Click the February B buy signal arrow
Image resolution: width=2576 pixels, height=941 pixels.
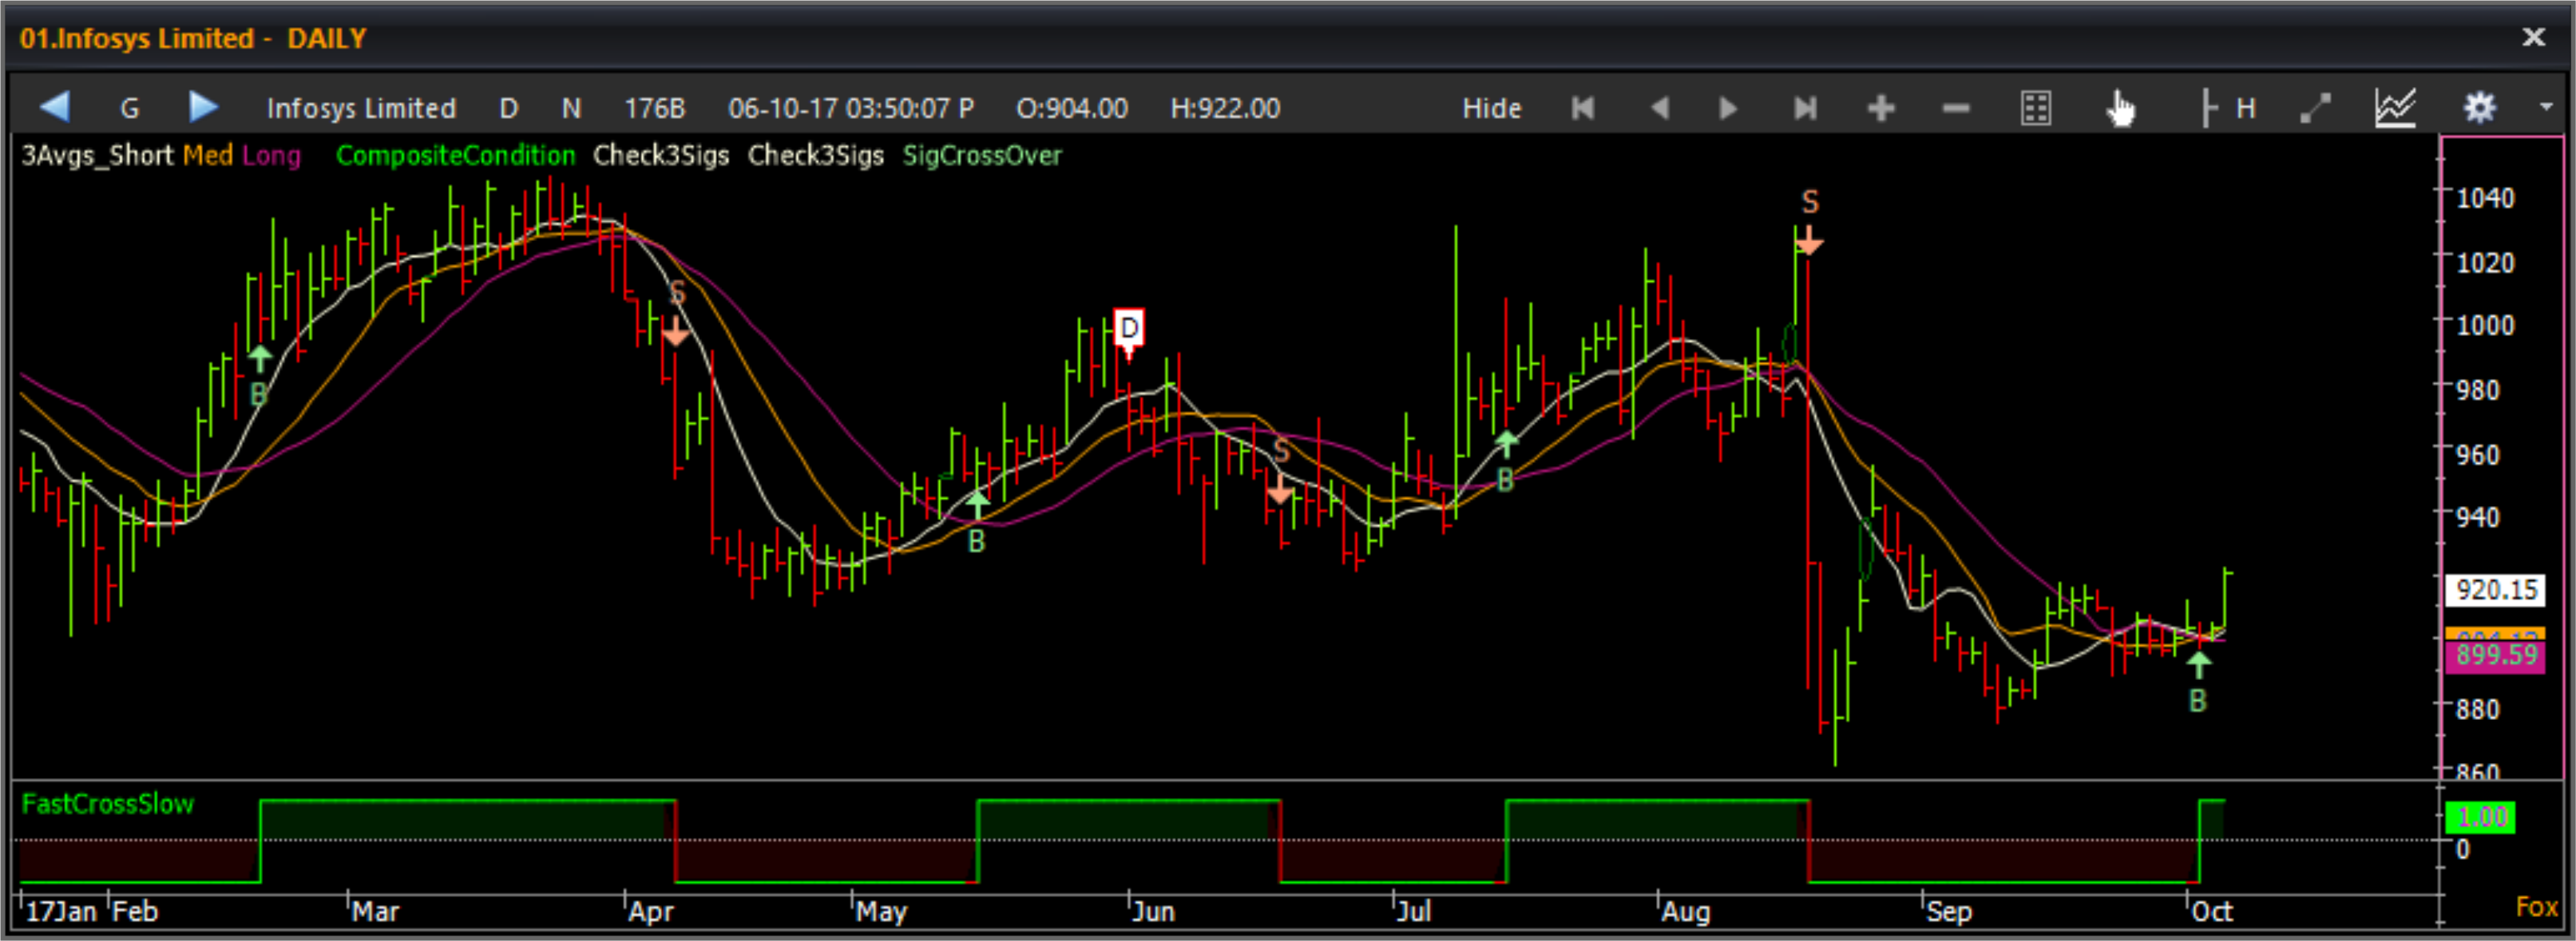click(x=260, y=359)
